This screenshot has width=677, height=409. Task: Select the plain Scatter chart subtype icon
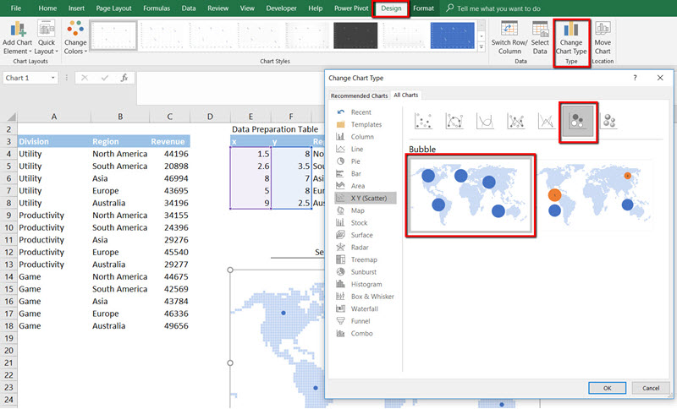pos(424,123)
